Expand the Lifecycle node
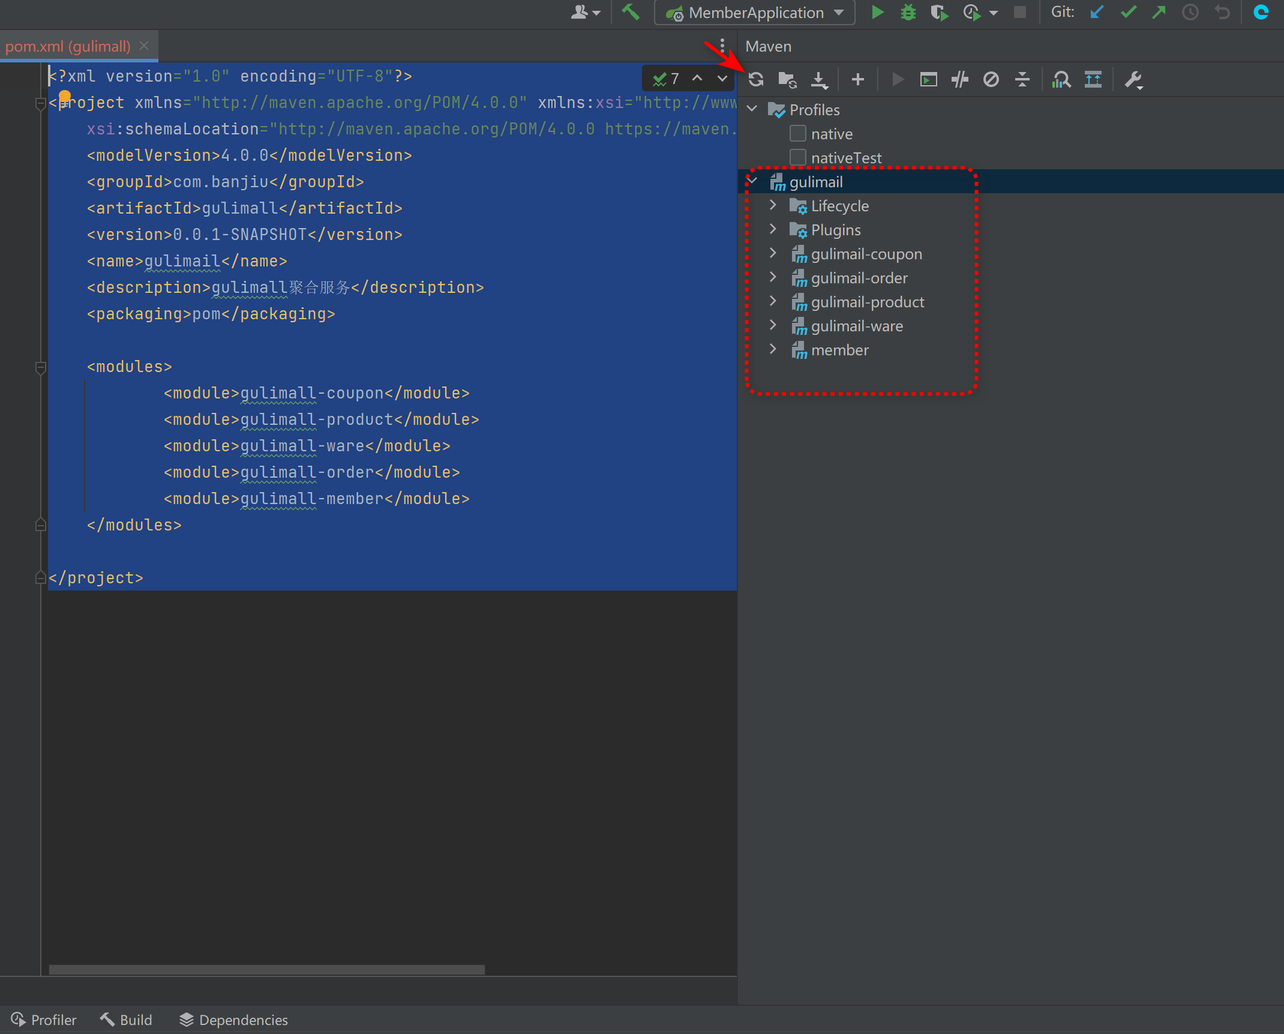The image size is (1284, 1034). click(773, 205)
